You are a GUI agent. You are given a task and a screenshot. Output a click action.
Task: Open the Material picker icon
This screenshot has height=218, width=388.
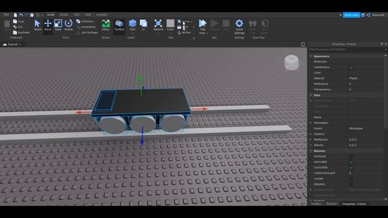158,24
